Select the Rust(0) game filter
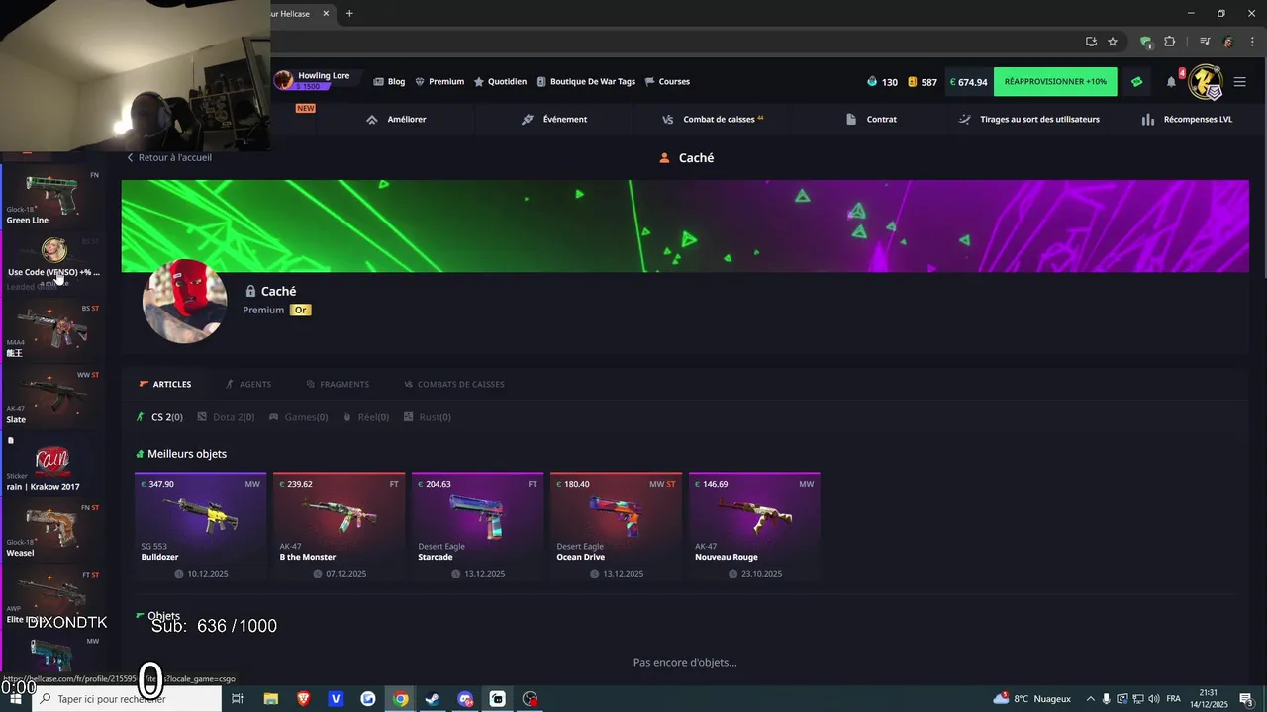The height and width of the screenshot is (712, 1267). tap(428, 417)
